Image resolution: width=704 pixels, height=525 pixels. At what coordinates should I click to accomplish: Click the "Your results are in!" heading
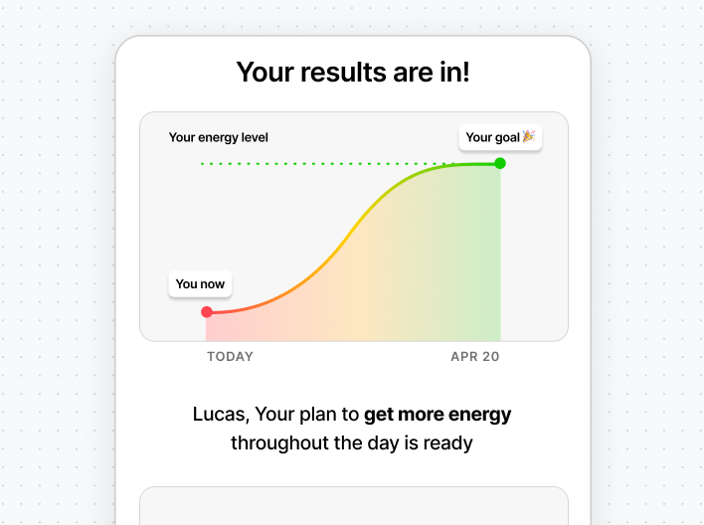353,72
